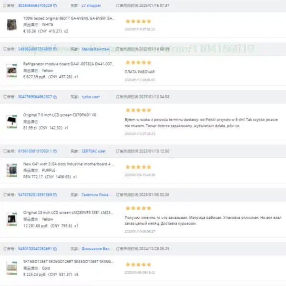Open 7.0 inch LCD screen thumbnail
The height and width of the screenshot is (286, 286).
[11, 122]
